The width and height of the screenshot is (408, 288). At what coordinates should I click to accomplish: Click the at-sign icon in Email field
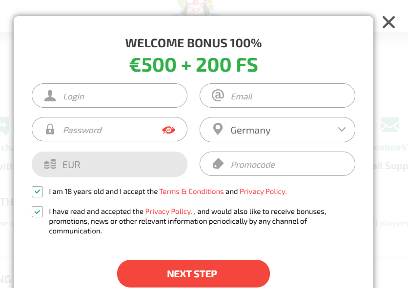[218, 96]
